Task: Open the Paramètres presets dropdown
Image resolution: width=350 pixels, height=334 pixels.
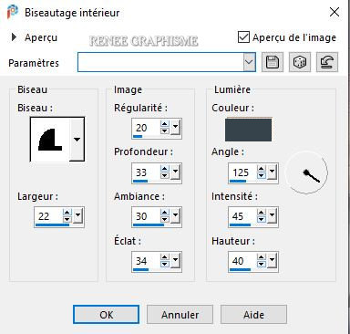Action: click(250, 62)
